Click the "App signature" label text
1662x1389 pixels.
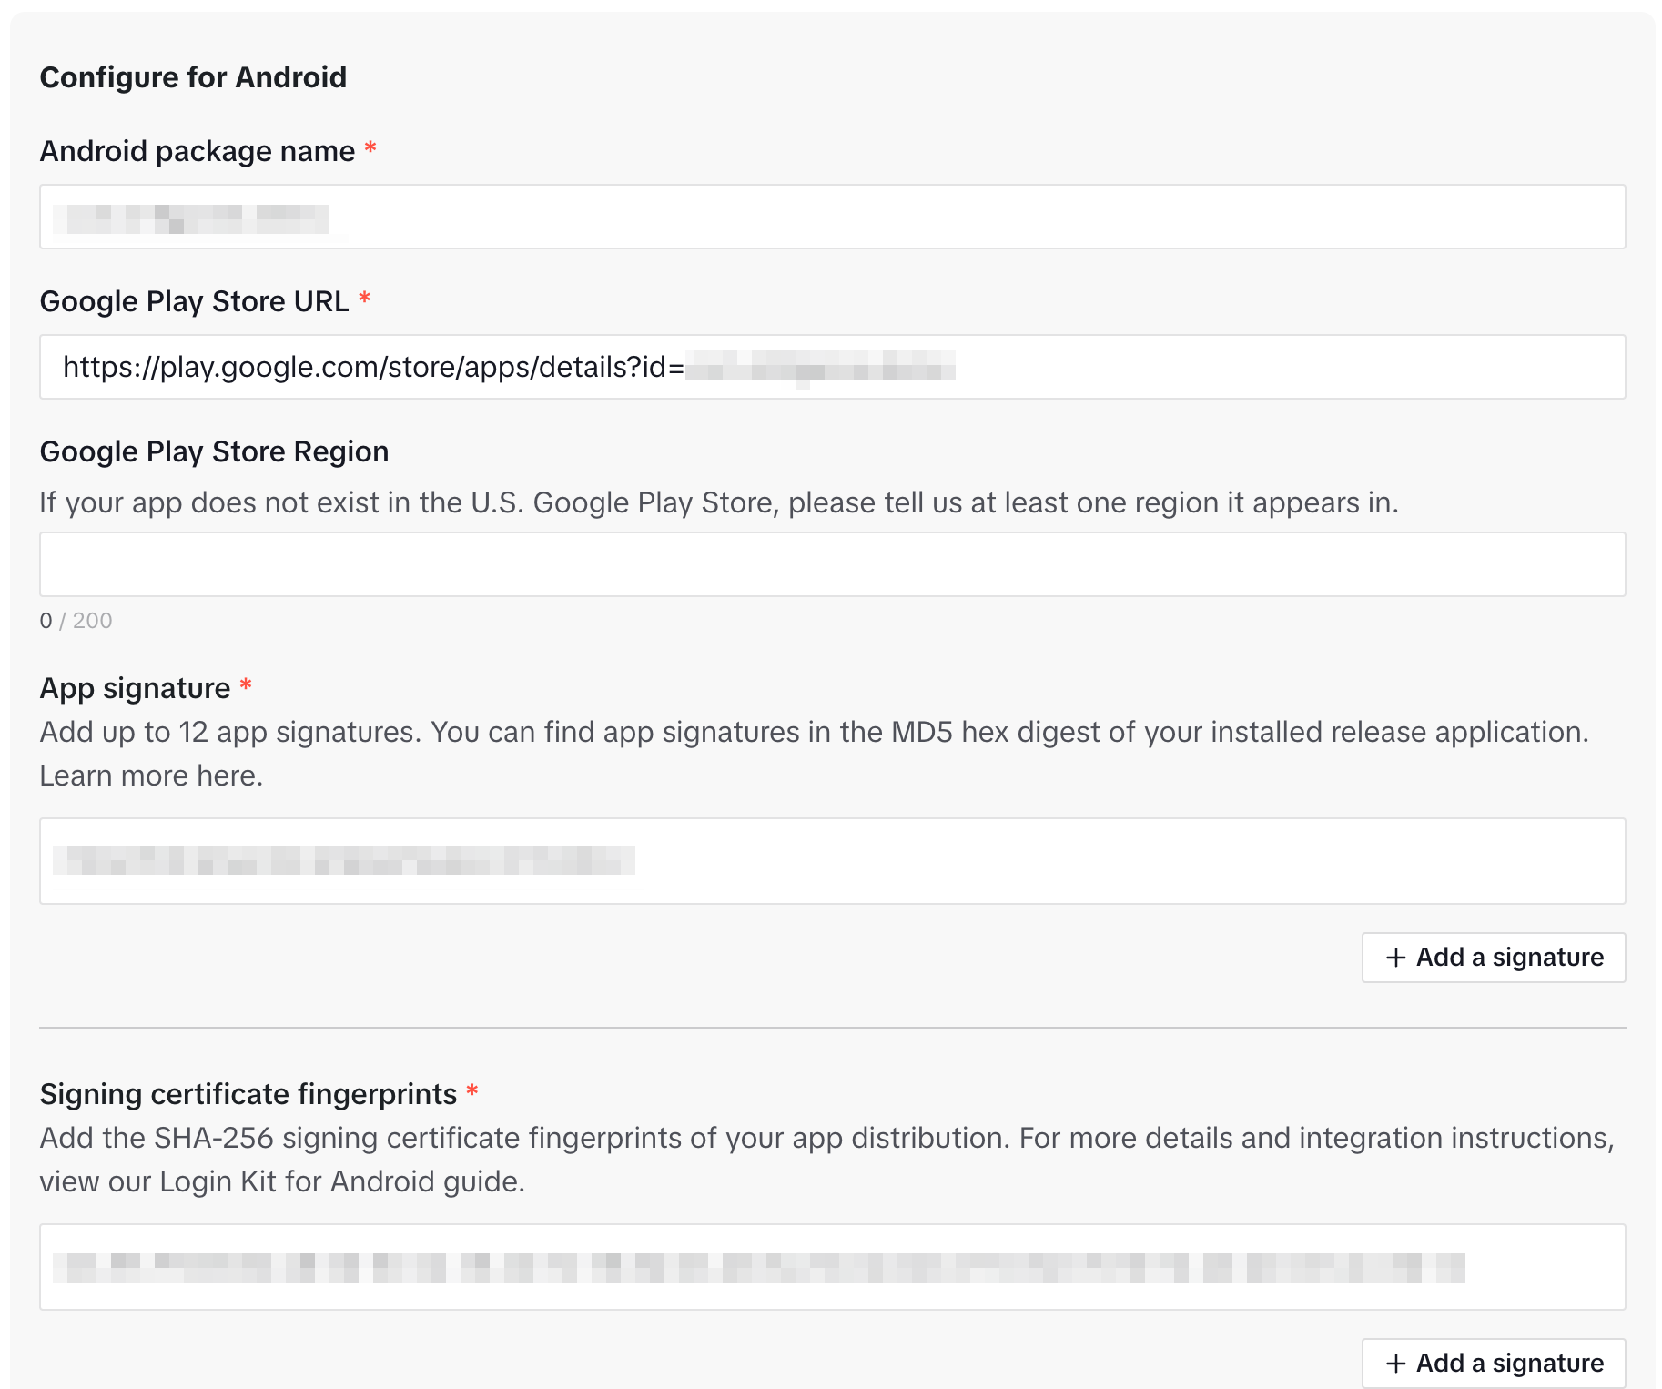135,688
